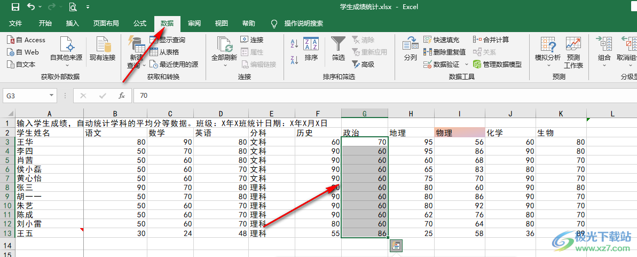Image resolution: width=637 pixels, height=257 pixels.
Task: Click the Undo arrow icon
Action: tap(31, 6)
